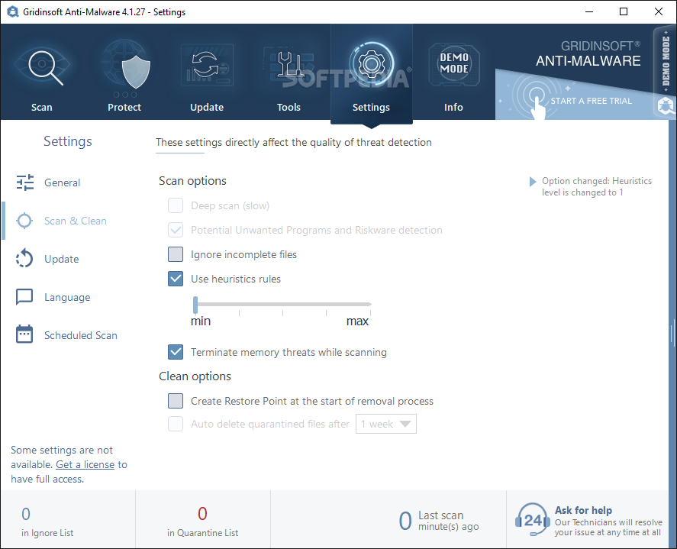Click the 24-hour support headset icon
Image resolution: width=677 pixels, height=549 pixels.
point(532,520)
